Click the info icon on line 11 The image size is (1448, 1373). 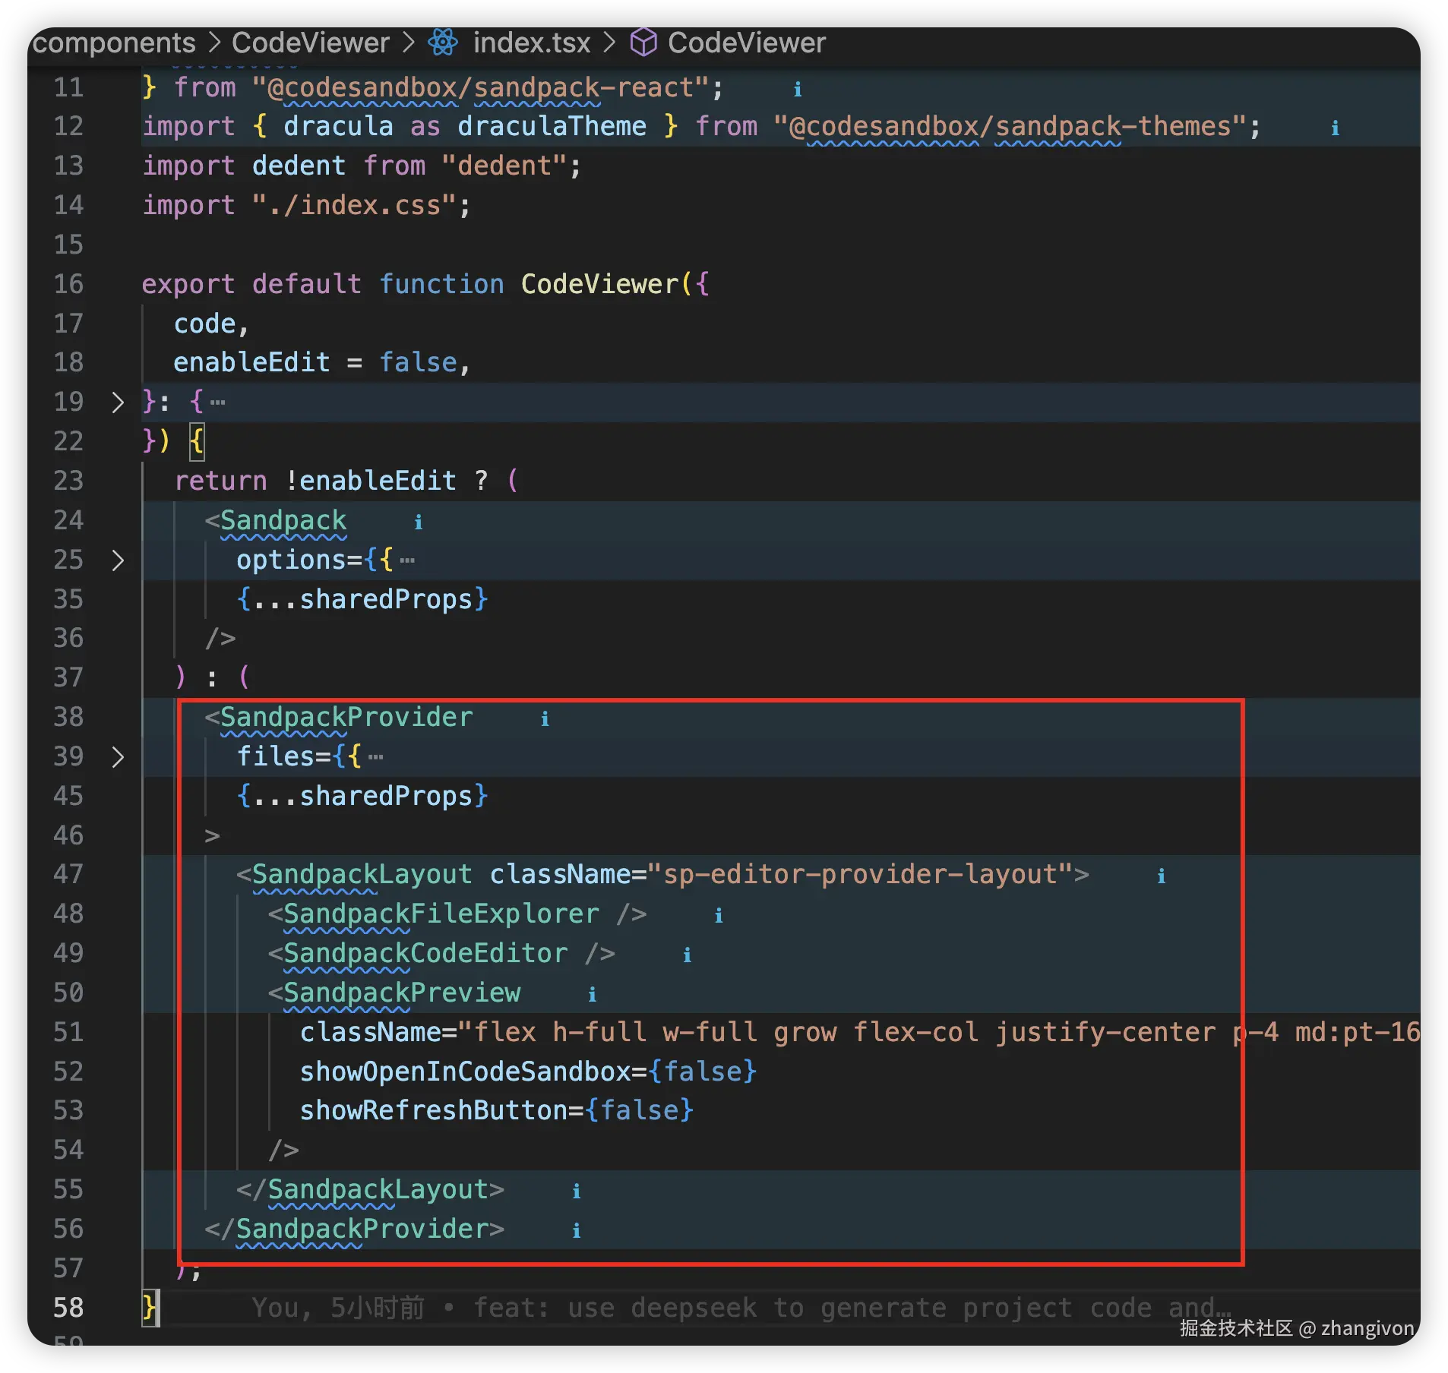click(x=798, y=90)
